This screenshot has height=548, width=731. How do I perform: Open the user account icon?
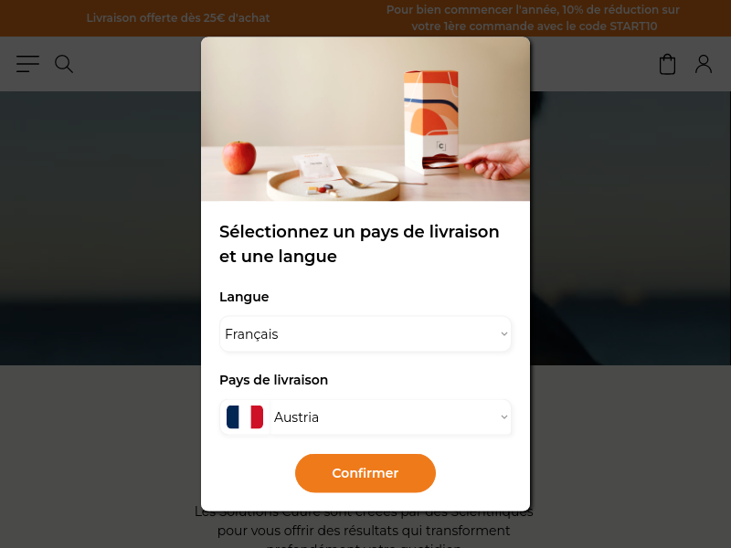(704, 64)
